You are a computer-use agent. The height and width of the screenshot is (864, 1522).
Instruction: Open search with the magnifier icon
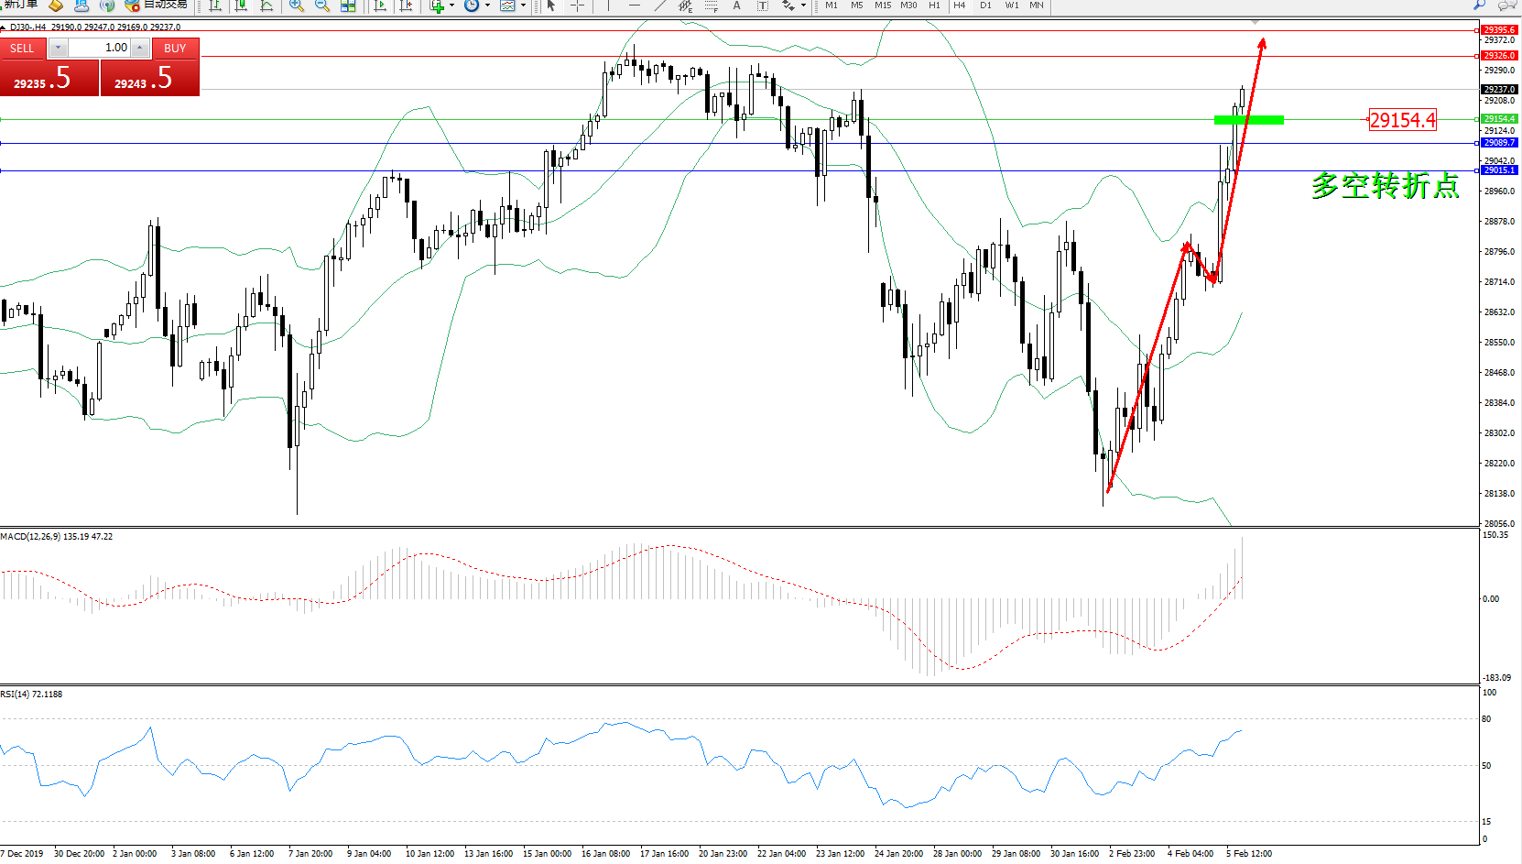coord(1479,5)
